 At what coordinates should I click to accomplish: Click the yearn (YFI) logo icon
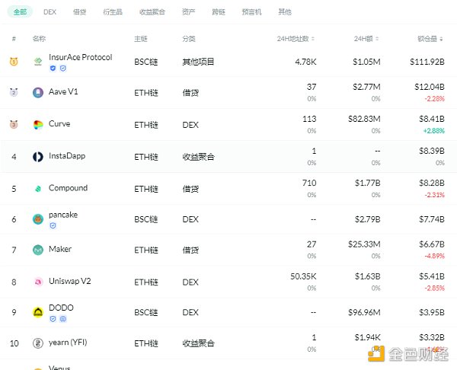38,343
